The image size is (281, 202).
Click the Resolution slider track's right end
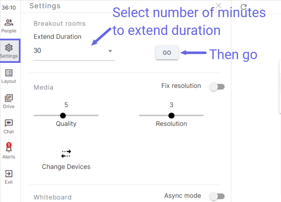pyautogui.click(x=203, y=115)
